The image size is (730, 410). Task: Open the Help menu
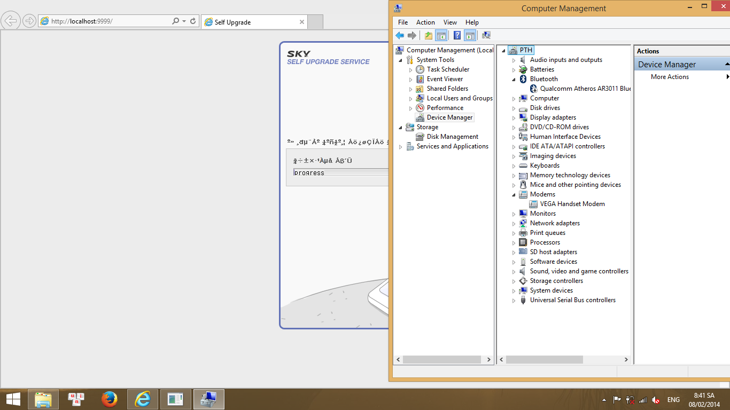coord(472,22)
